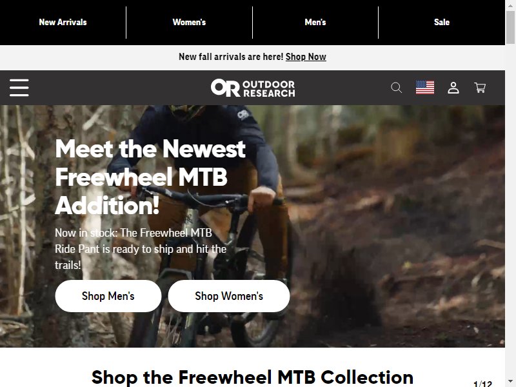
Task: Select the US flag region icon
Action: [x=425, y=88]
